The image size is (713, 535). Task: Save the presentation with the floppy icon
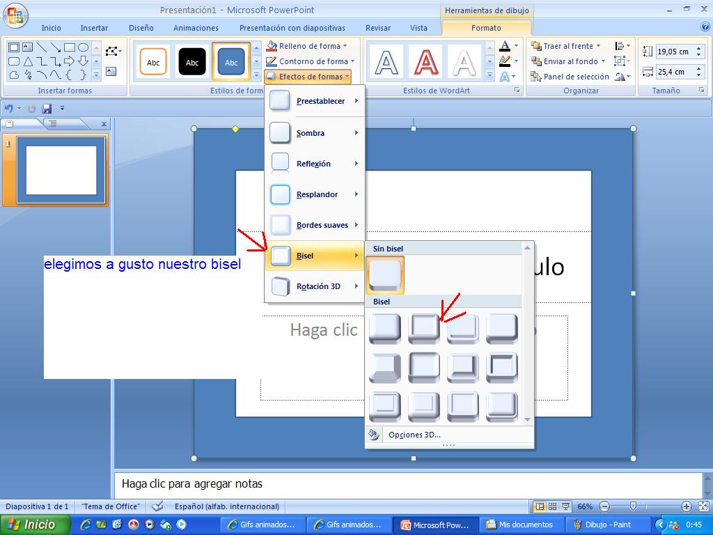point(47,108)
